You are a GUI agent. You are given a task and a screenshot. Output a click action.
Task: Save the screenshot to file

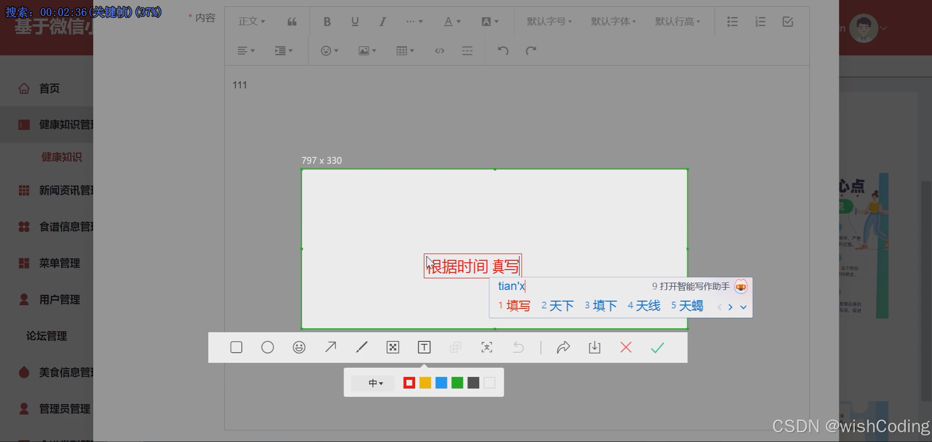coord(595,347)
